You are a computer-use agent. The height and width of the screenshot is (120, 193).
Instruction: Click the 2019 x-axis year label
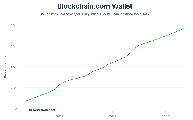(113, 116)
